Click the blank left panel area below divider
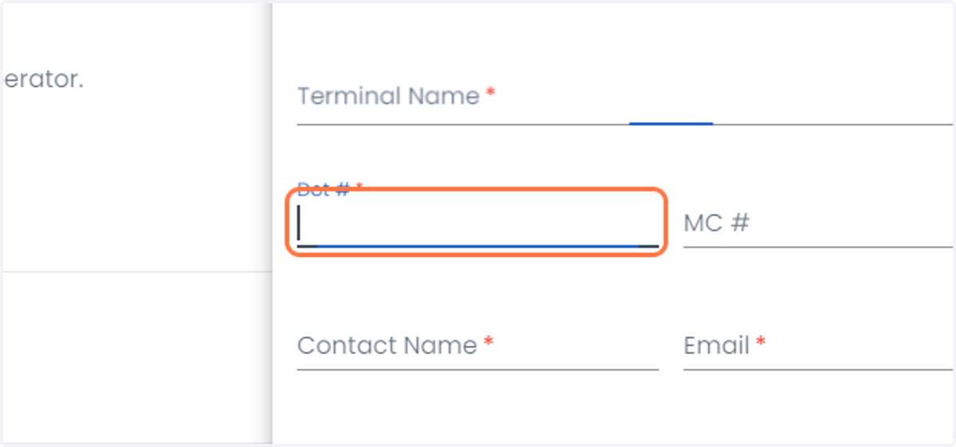The height and width of the screenshot is (447, 956). (137, 358)
